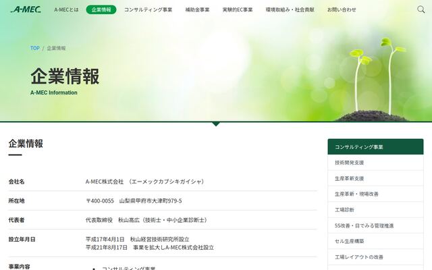The height and width of the screenshot is (270, 432).
Task: Click the A-MEC株式会社 company name value
Action: click(146, 182)
